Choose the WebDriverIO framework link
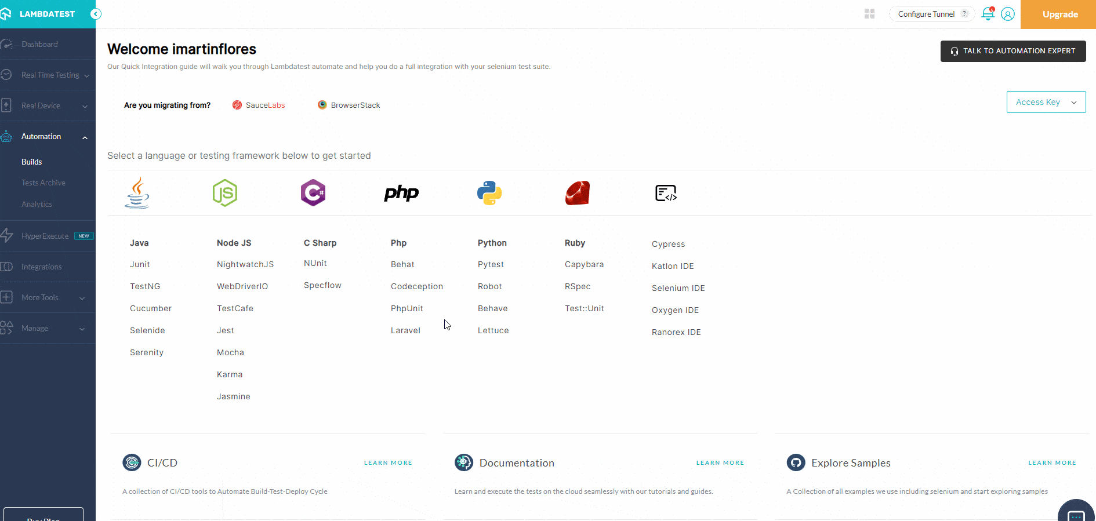The width and height of the screenshot is (1096, 521). tap(242, 286)
